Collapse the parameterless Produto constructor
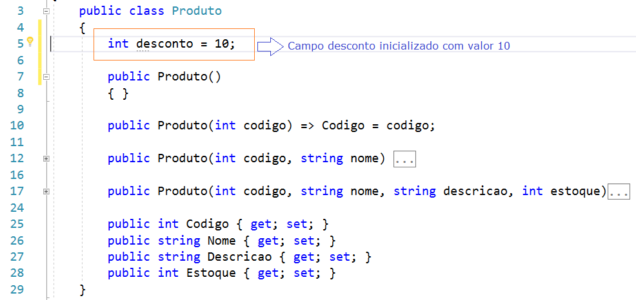636x300 pixels. pyautogui.click(x=46, y=77)
